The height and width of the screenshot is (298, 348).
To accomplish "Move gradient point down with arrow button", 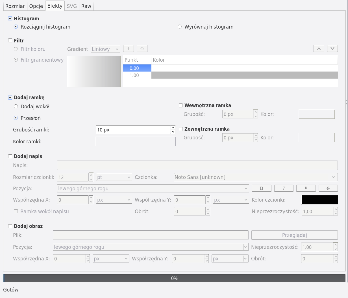I will click(x=332, y=49).
